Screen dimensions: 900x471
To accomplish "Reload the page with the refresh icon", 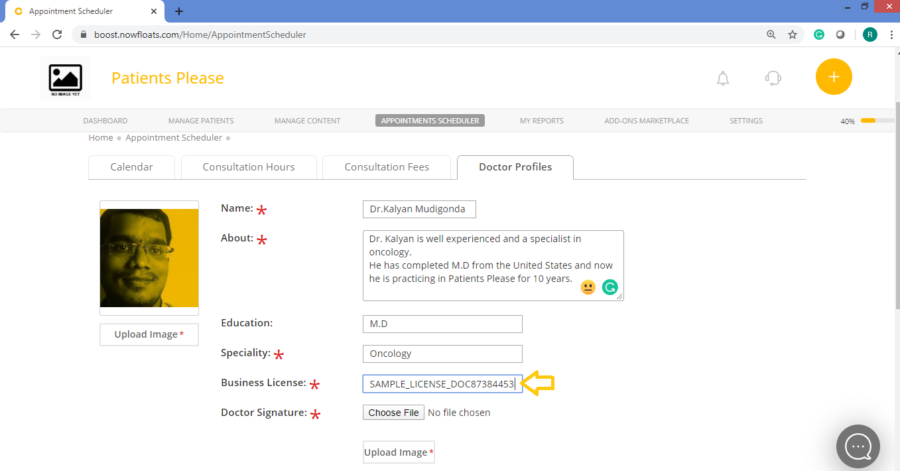I will coord(56,34).
